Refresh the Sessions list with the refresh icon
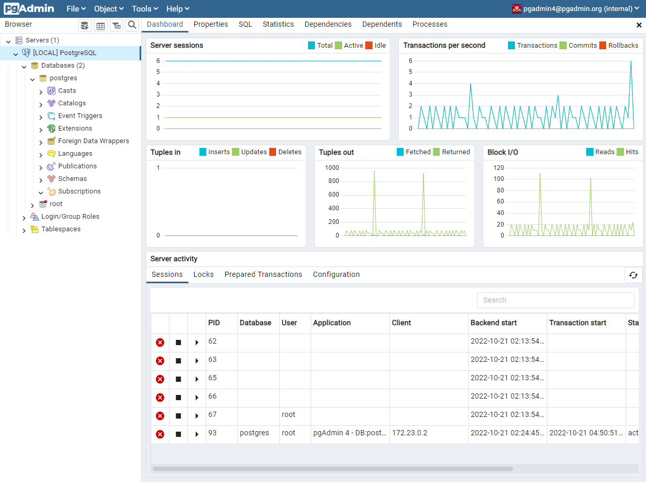Viewport: 646px width, 482px height. (633, 274)
